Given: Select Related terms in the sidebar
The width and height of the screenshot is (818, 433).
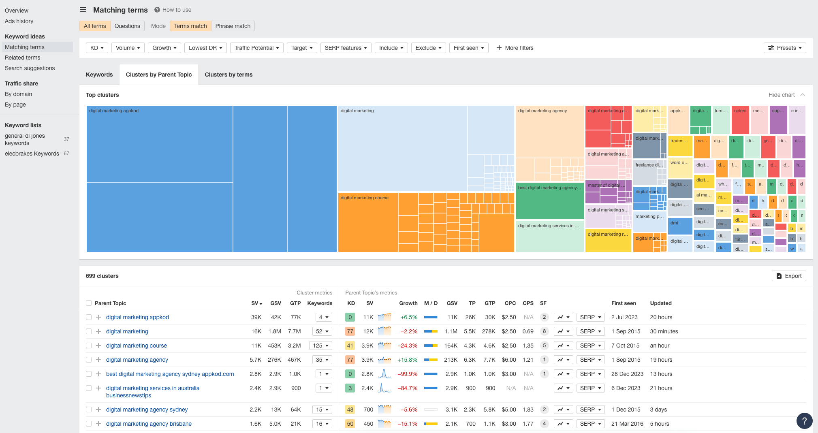Looking at the screenshot, I should [x=23, y=58].
